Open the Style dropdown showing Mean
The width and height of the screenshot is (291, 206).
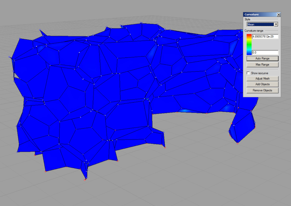click(262, 24)
